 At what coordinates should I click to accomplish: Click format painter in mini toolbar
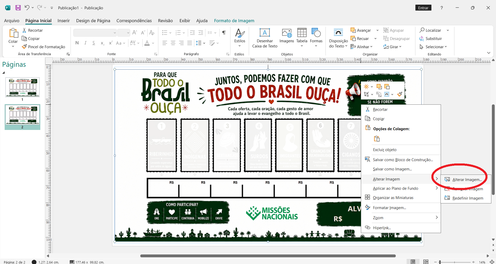400,94
